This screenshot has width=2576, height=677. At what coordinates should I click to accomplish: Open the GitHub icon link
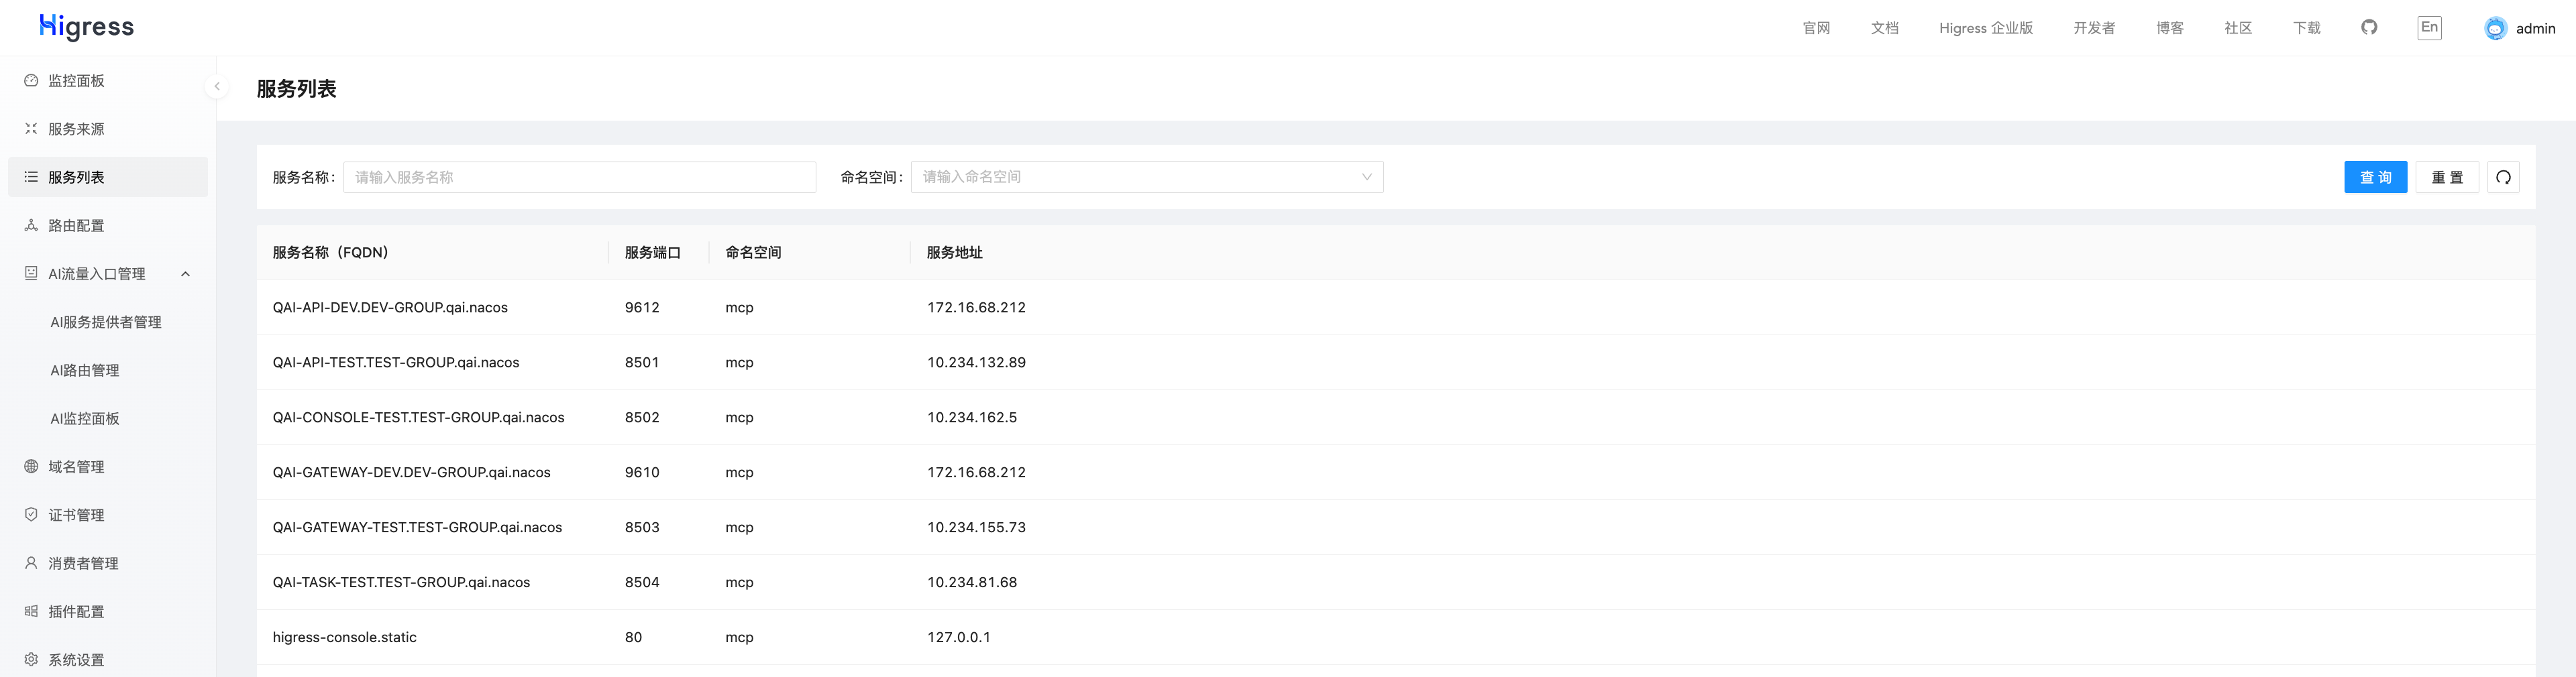coord(2369,27)
